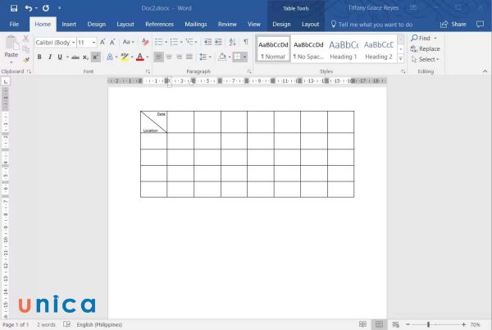This screenshot has height=330, width=492.
Task: Open line and paragraph spacing
Action: coord(203,57)
